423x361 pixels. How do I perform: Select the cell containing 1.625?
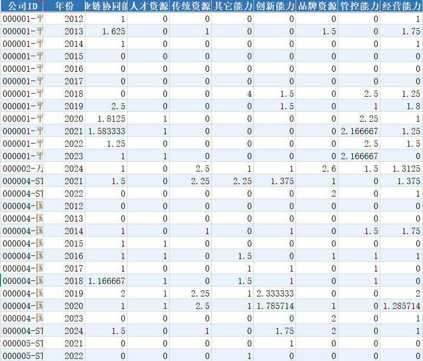coord(106,31)
